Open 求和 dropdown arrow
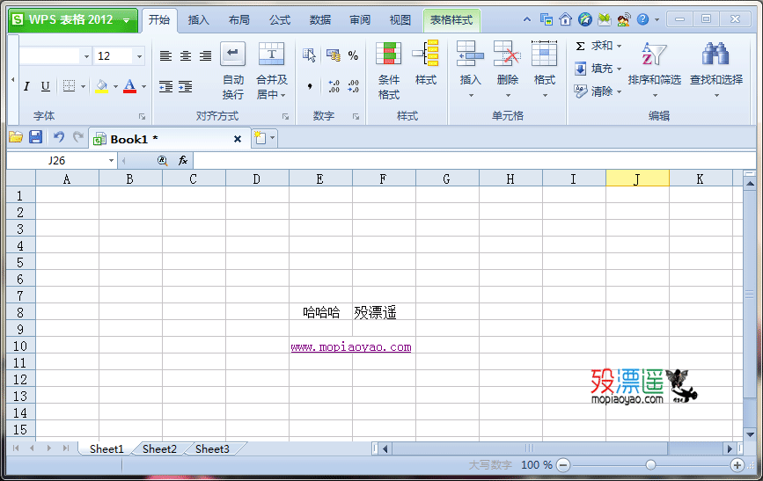 coord(619,47)
